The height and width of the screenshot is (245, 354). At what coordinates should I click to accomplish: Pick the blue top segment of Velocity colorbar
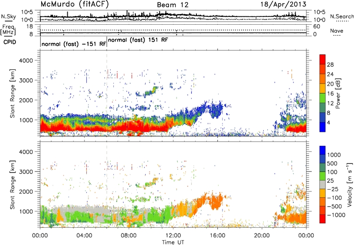323,150
